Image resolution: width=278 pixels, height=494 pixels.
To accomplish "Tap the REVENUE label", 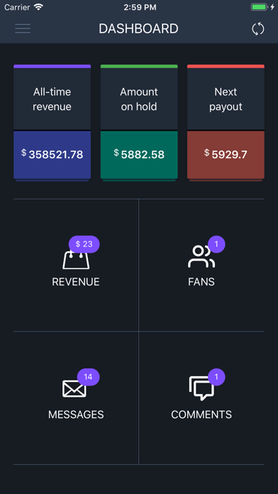I will point(76,282).
